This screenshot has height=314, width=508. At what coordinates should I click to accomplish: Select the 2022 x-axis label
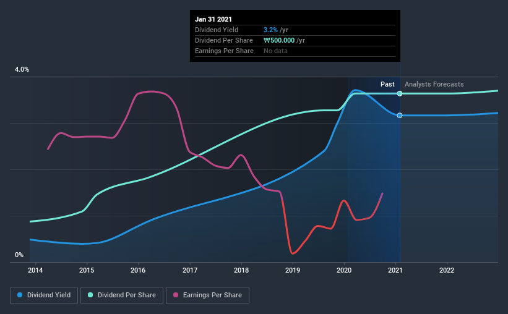click(x=447, y=270)
